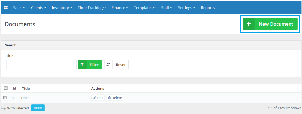302x114 pixels.
Task: Click the refresh arrows Reset icon
Action: [x=108, y=65]
